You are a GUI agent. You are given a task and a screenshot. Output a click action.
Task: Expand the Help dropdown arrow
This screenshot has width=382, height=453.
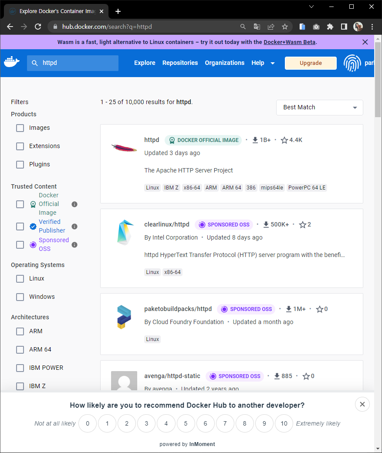(x=273, y=63)
